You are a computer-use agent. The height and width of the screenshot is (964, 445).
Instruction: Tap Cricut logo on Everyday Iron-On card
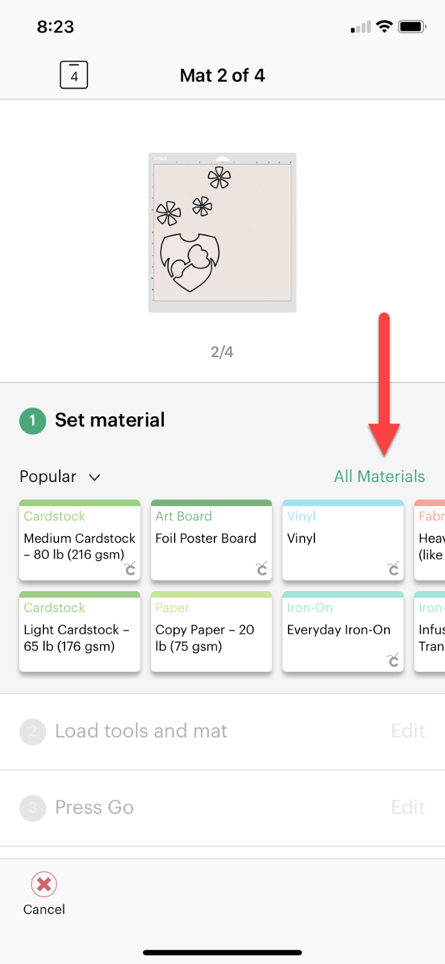(x=393, y=660)
